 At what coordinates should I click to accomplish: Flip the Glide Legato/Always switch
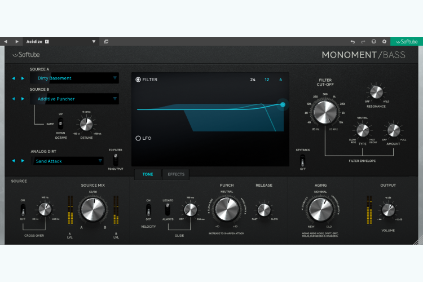[x=168, y=209]
